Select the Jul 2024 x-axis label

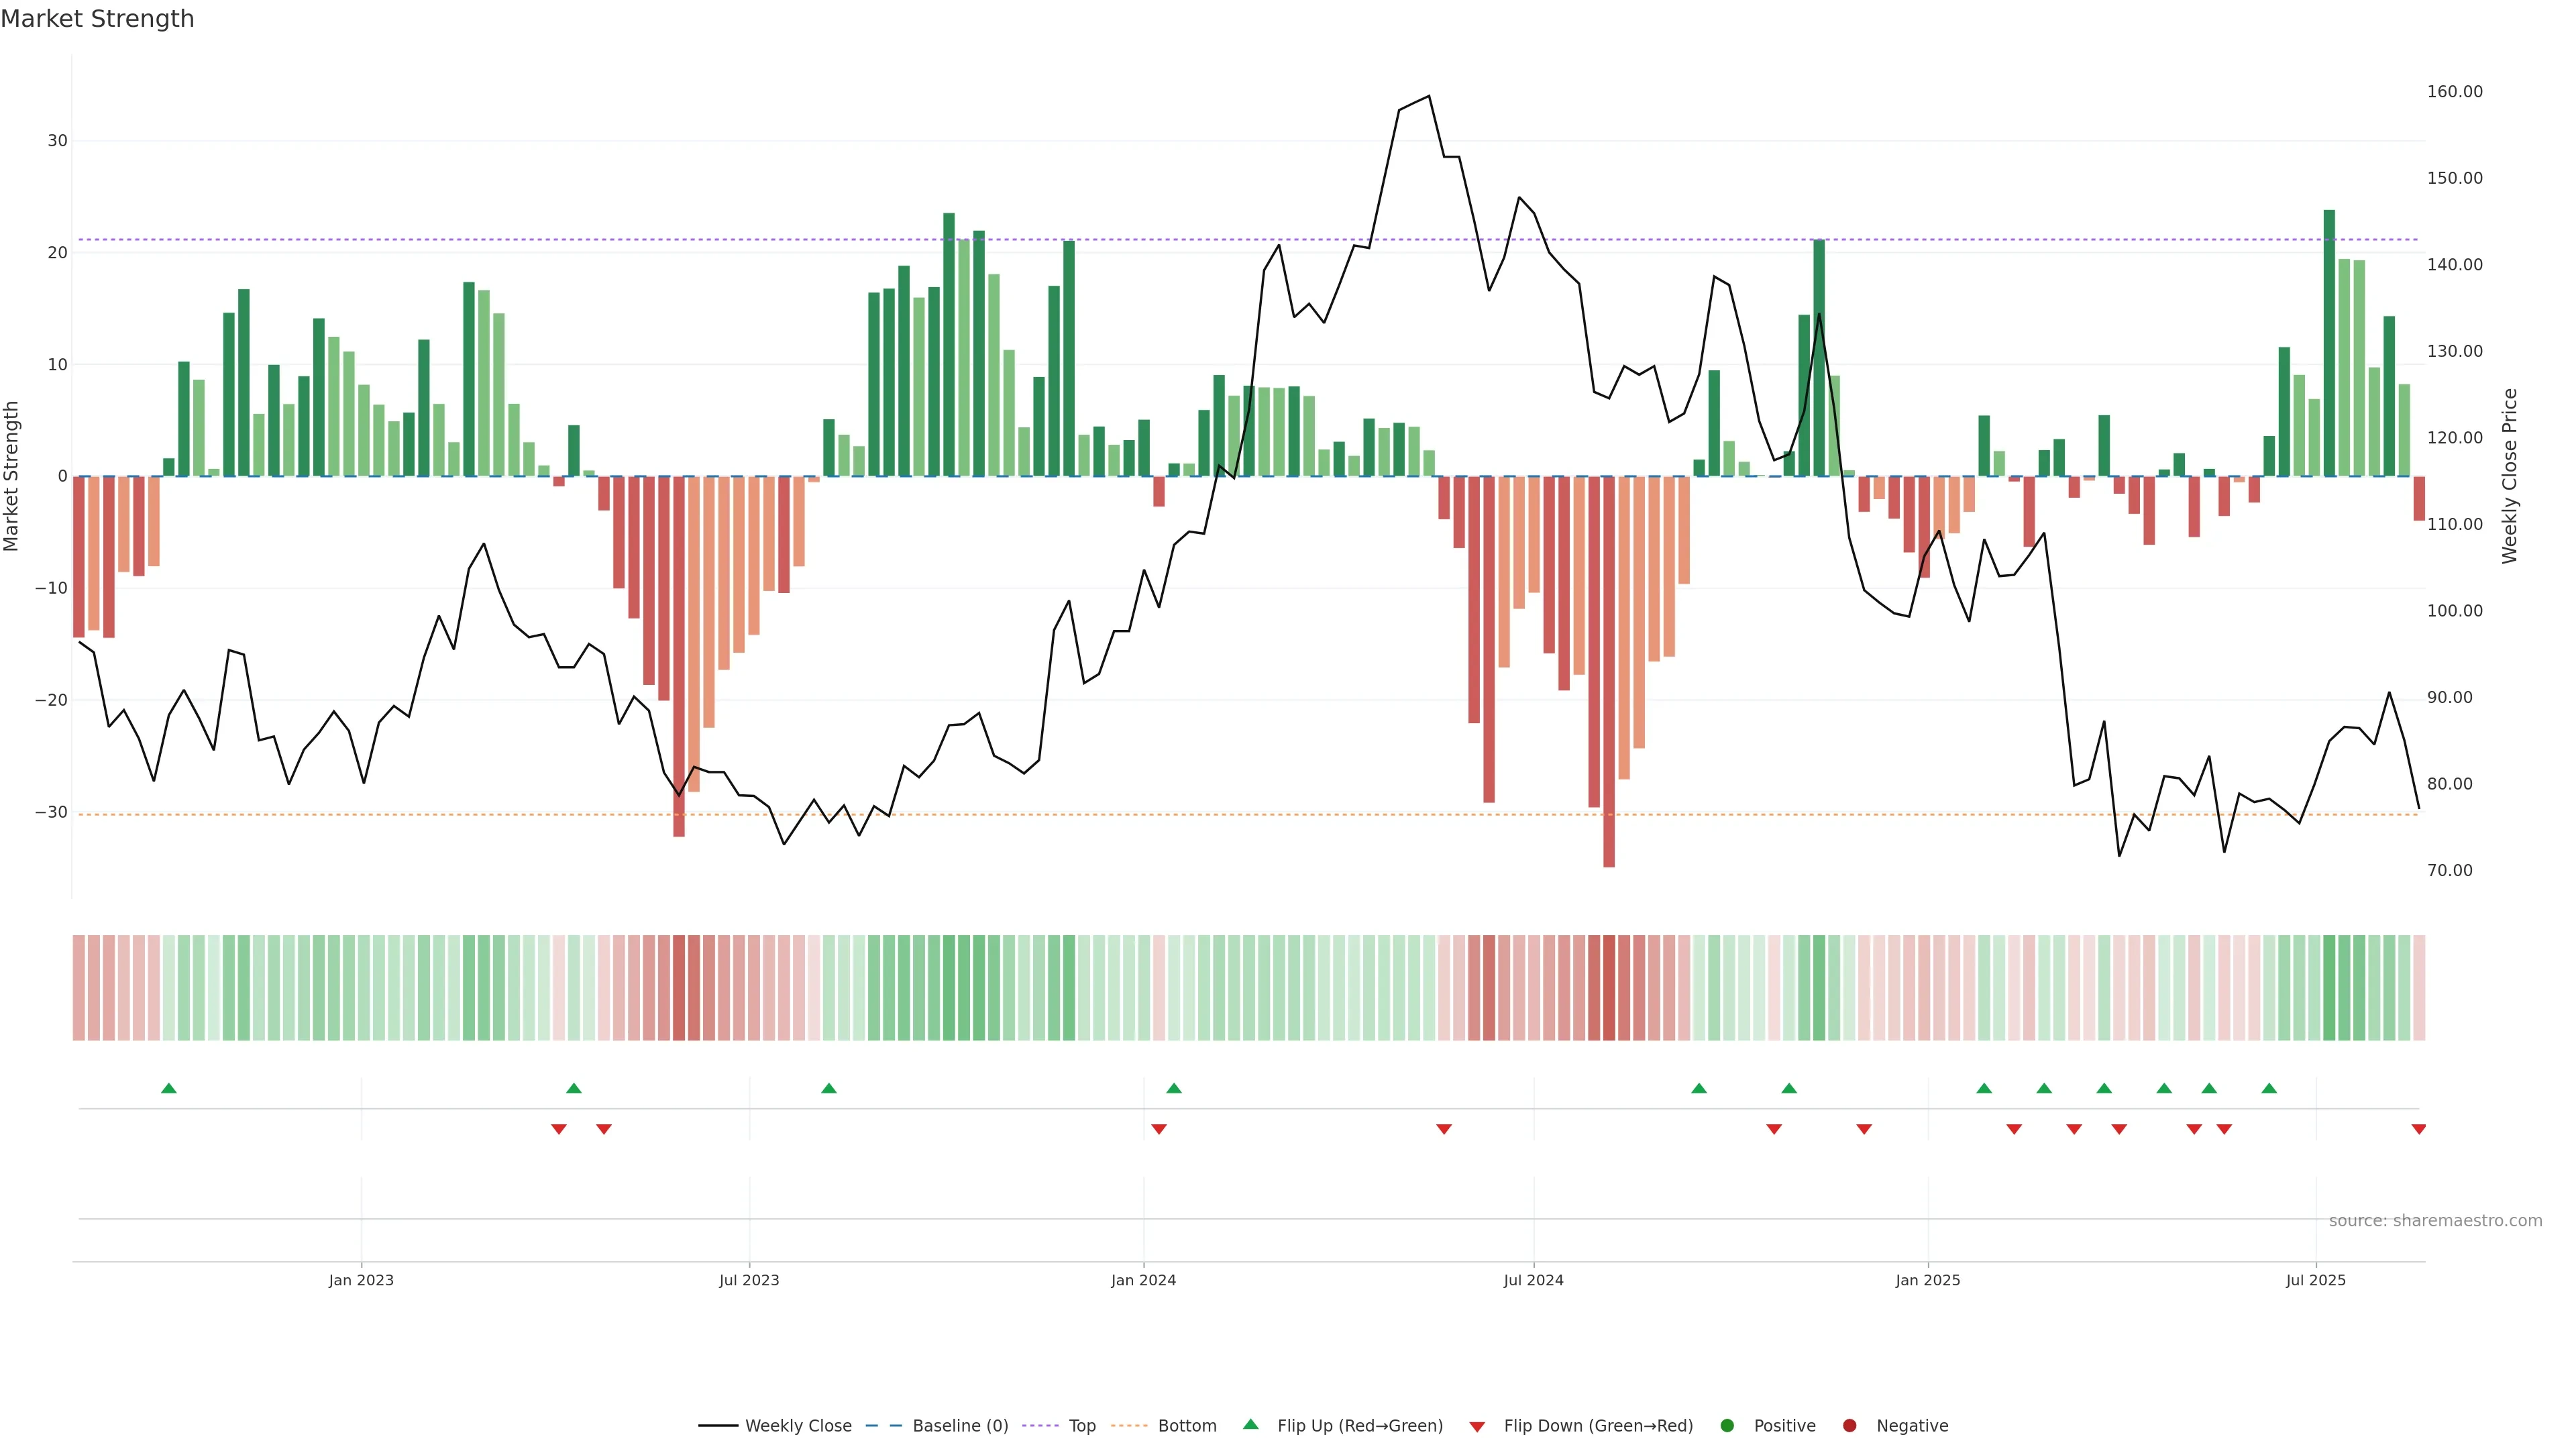pyautogui.click(x=1533, y=1280)
